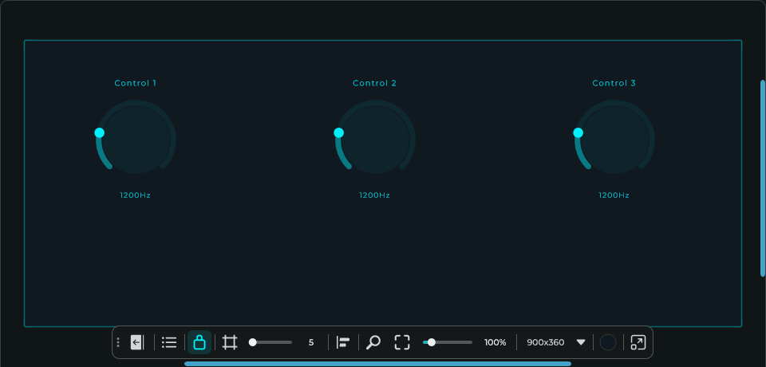Collapse the side panel with arrow icon
Viewport: 766px width, 367px height.
137,342
